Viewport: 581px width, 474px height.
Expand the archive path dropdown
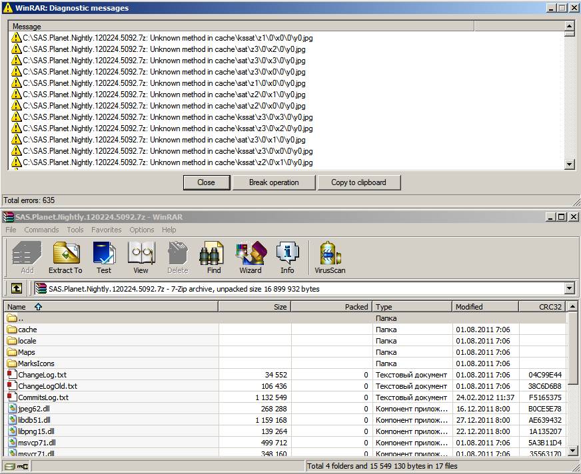pos(568,289)
